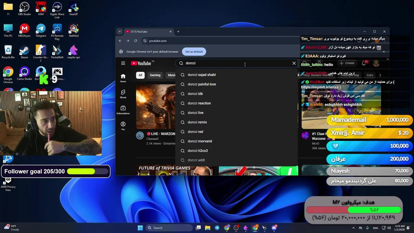Select suggestion dorcci live
414x233 pixels.
tap(236, 113)
